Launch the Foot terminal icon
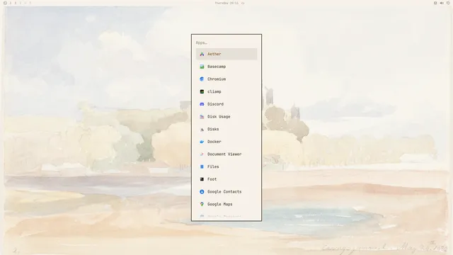Viewport: 453px width, 255px height. (x=202, y=179)
